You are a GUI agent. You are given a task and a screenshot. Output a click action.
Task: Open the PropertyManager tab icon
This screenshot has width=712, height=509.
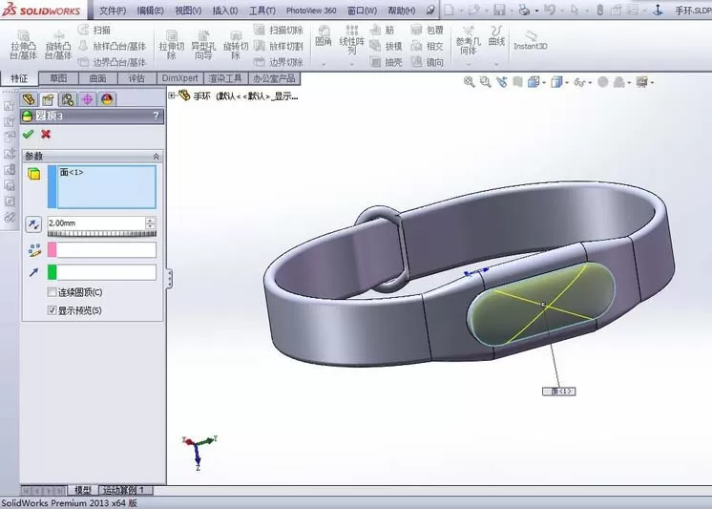click(48, 99)
